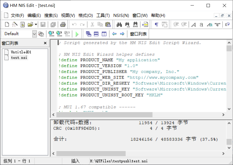This screenshot has width=233, height=165.
Task: Click the Undo arrow icon
Action: click(x=74, y=24)
